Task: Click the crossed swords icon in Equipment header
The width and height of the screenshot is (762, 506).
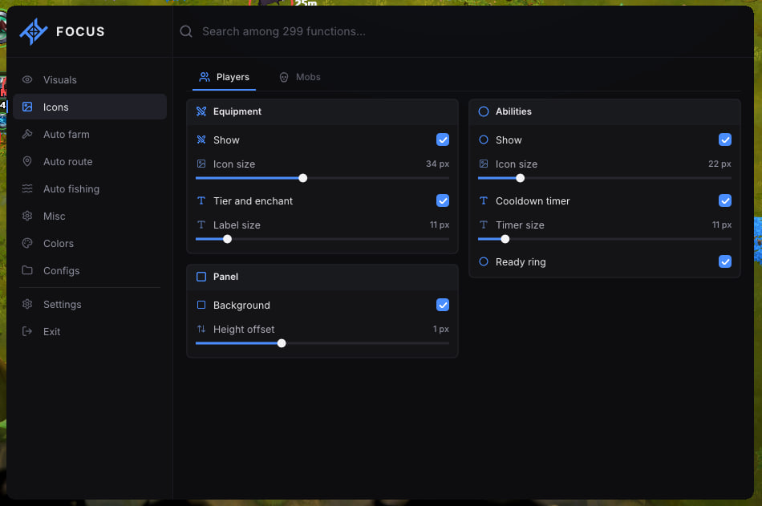Action: click(x=201, y=111)
